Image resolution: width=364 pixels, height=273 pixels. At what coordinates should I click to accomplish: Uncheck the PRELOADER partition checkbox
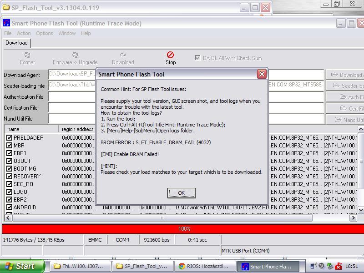click(9, 138)
